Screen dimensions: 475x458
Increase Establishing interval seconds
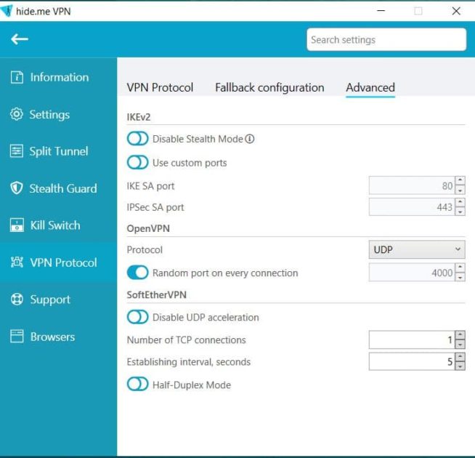point(460,357)
